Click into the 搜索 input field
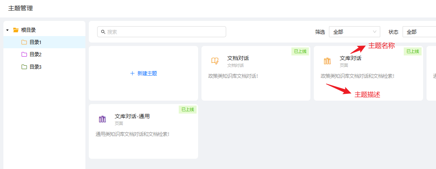The width and height of the screenshot is (436, 169). [x=163, y=32]
